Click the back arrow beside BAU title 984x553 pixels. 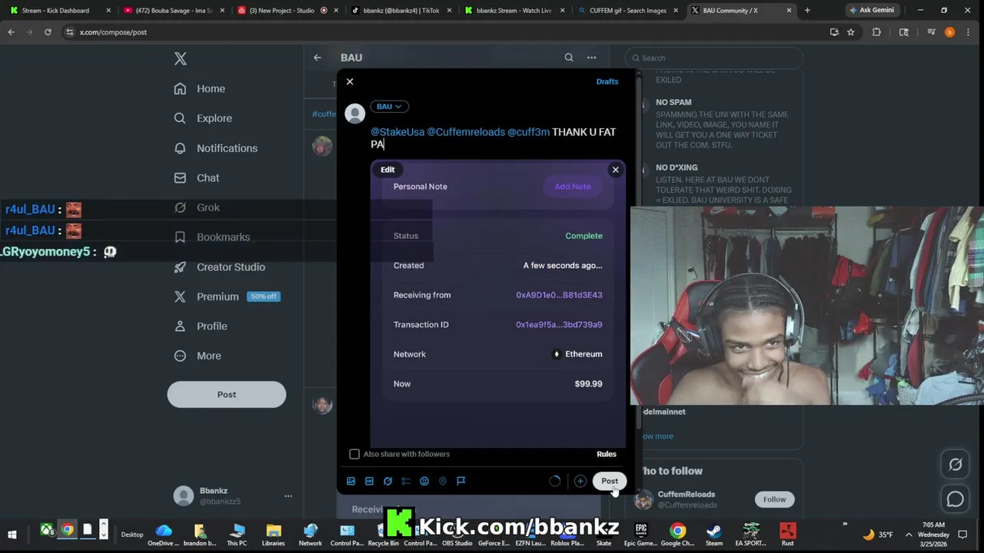point(317,58)
